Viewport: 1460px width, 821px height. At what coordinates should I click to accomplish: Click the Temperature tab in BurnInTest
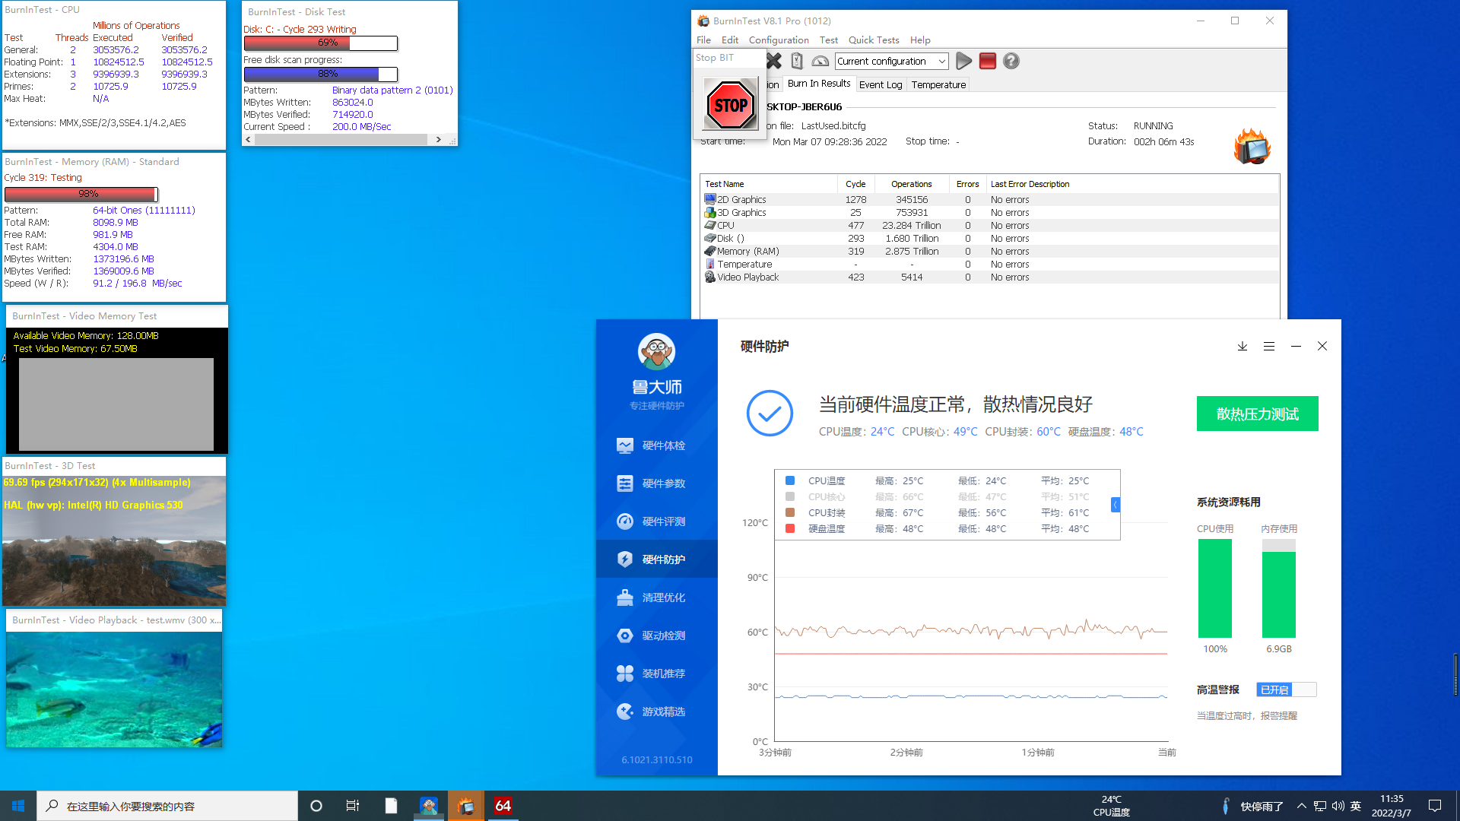938,84
